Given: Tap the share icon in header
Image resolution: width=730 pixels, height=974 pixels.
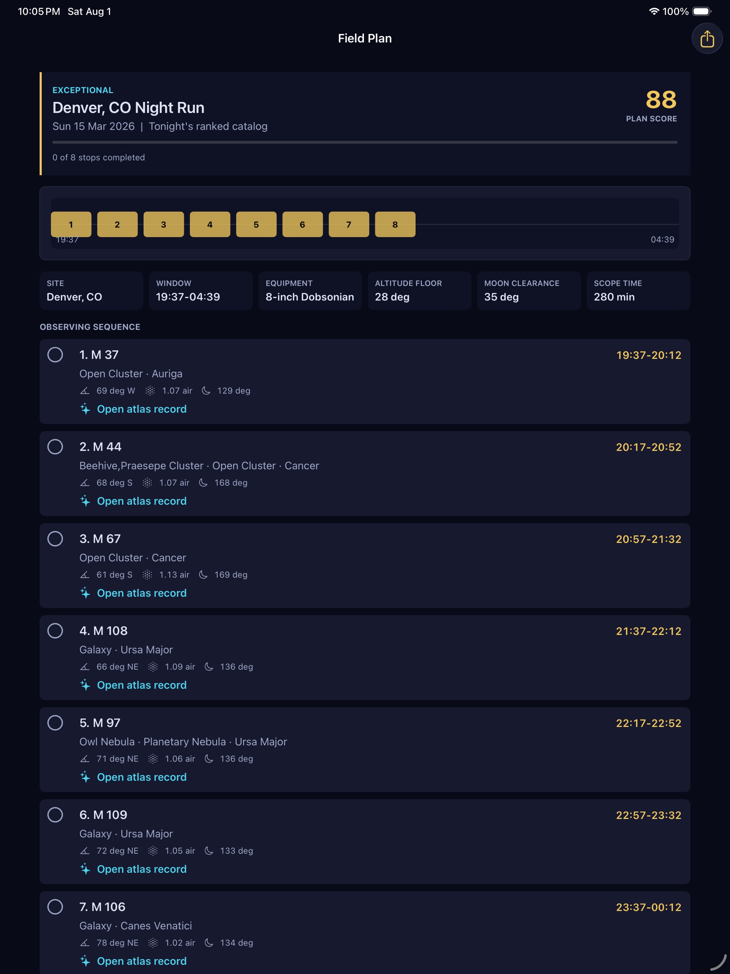Looking at the screenshot, I should pos(707,39).
